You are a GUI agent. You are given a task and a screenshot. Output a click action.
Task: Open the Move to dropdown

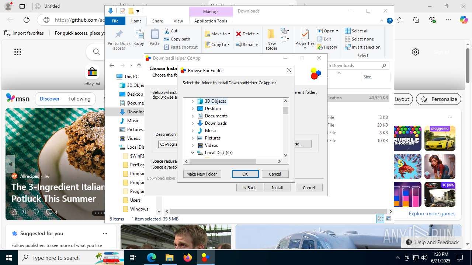[x=218, y=34]
